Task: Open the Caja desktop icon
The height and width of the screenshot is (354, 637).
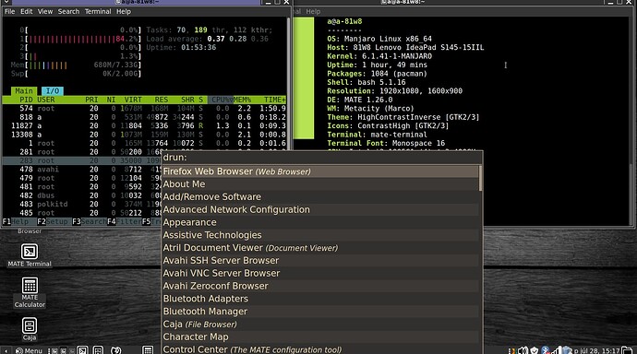Action: 30,329
